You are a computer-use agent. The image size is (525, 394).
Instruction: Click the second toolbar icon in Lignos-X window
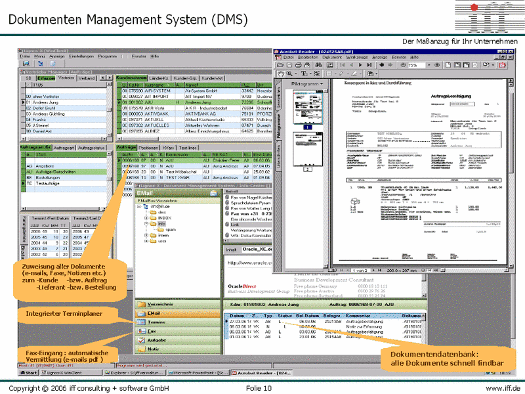point(41,64)
